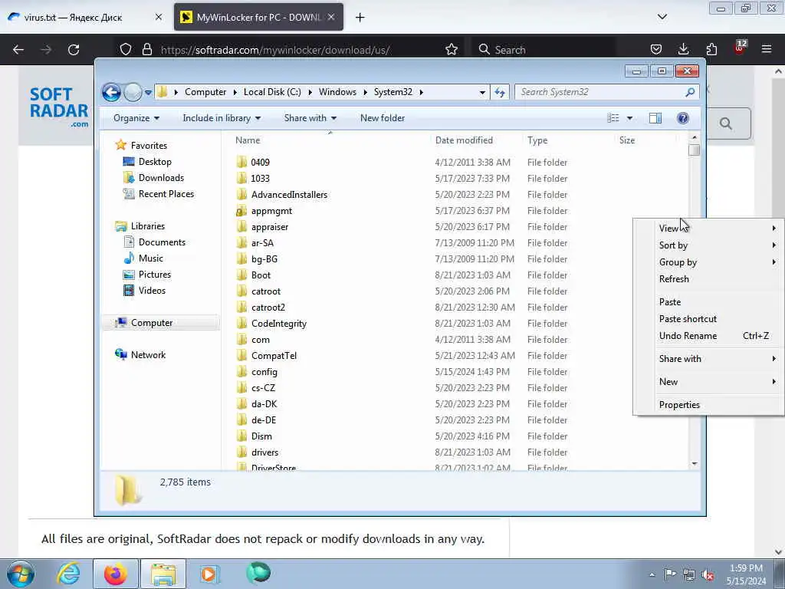Open Group by submenu
Image resolution: width=785 pixels, height=589 pixels.
tap(708, 262)
